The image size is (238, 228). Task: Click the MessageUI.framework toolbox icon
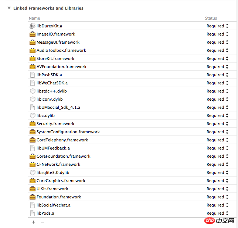[x=32, y=42]
